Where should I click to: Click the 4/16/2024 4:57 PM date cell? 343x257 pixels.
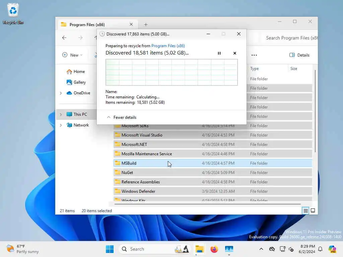coord(218,163)
